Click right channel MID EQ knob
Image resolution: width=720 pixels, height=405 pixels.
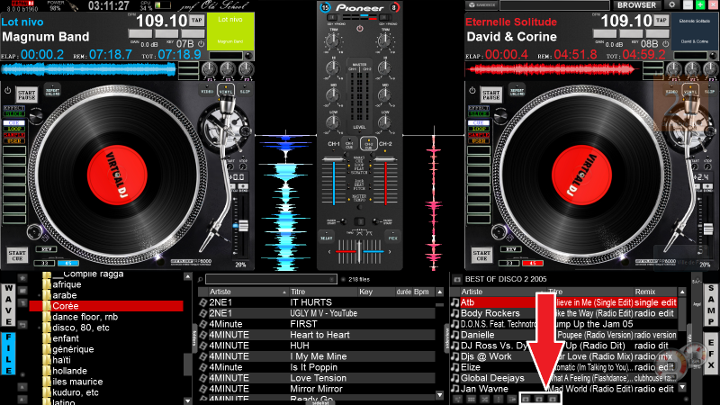tap(385, 96)
